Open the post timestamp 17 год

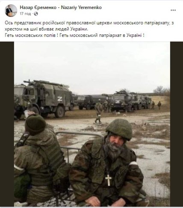[x=25, y=14]
